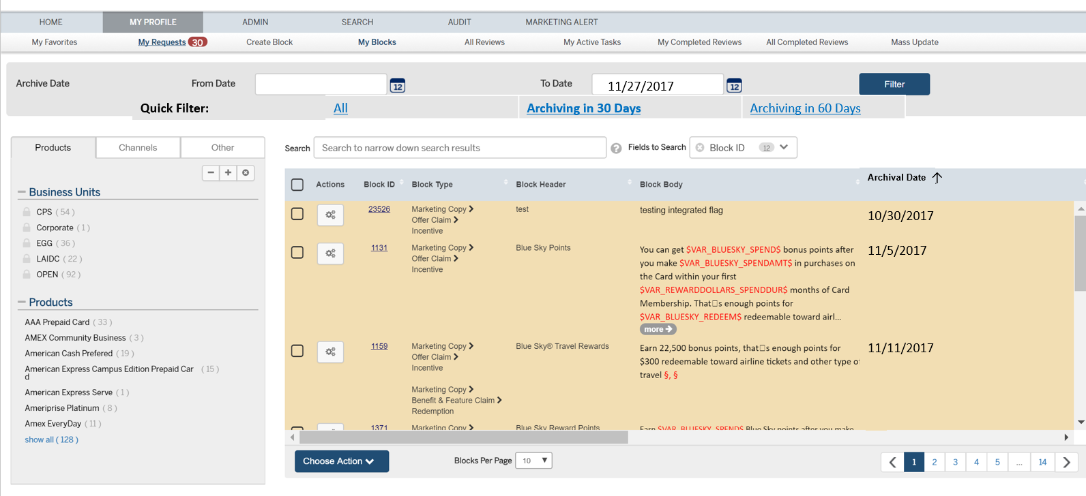Click the search help question mark icon
1086x496 pixels.
616,148
